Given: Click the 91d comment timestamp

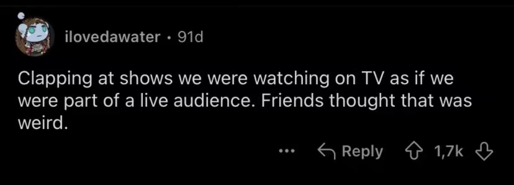Looking at the screenshot, I should [190, 38].
